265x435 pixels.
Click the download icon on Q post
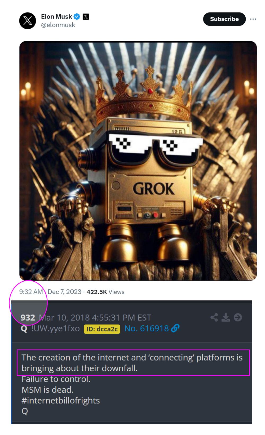point(226,317)
